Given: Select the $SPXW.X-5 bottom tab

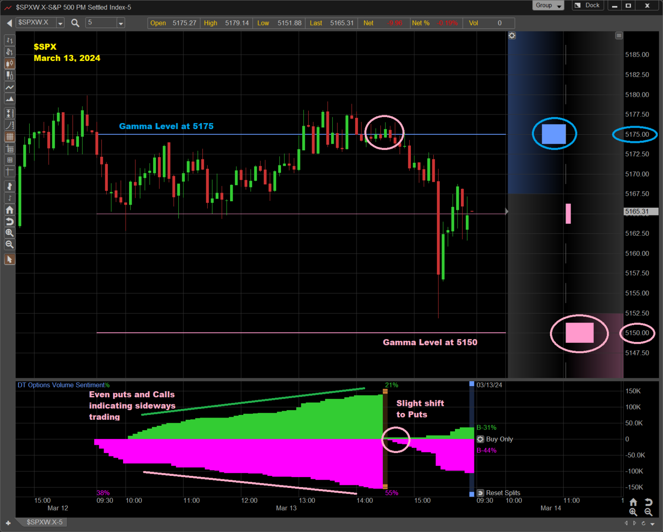Looking at the screenshot, I should click(44, 522).
